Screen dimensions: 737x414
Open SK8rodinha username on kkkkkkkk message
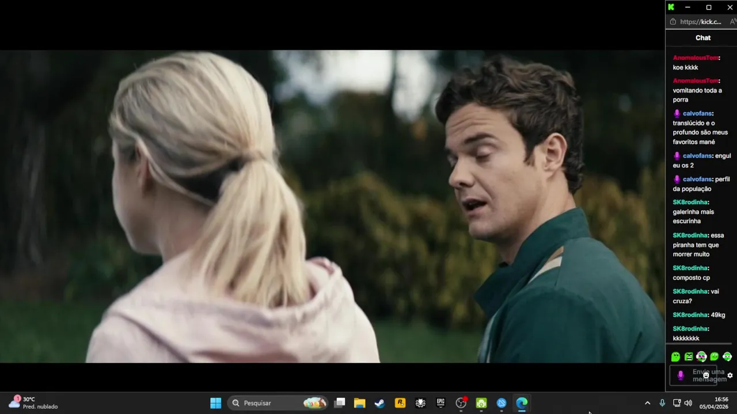[x=690, y=329]
